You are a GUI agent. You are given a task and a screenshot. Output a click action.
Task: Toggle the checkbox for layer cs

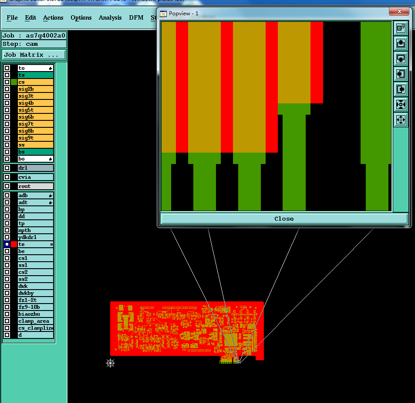7,82
